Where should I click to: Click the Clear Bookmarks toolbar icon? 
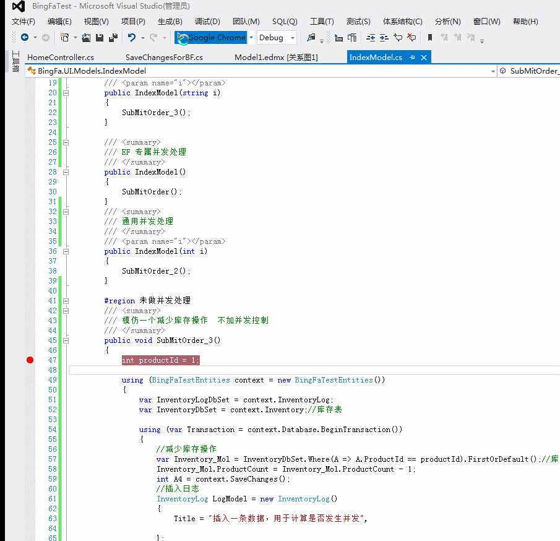click(471, 37)
